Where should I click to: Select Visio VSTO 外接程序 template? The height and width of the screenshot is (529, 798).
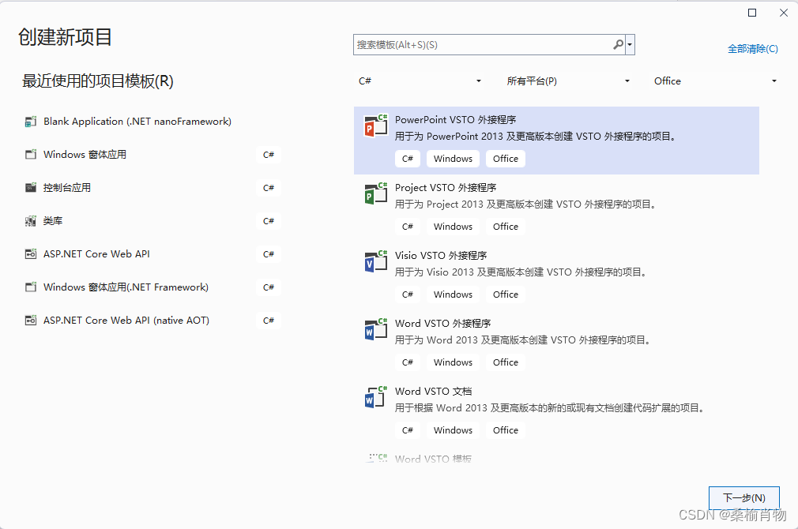(556, 276)
